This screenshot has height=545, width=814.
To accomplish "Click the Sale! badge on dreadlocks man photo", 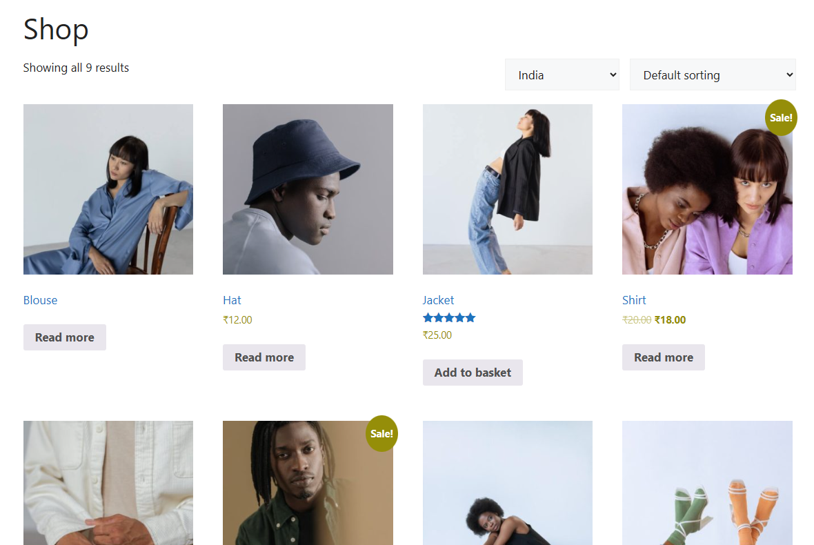I will [x=381, y=434].
